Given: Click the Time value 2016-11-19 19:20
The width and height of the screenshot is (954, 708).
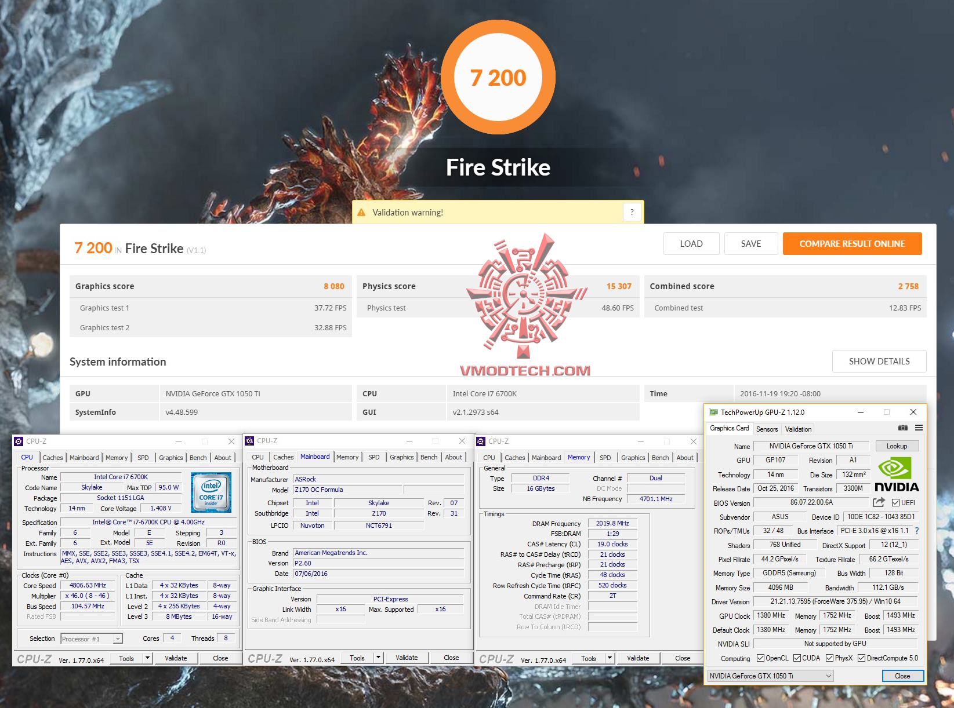Looking at the screenshot, I should tap(780, 393).
